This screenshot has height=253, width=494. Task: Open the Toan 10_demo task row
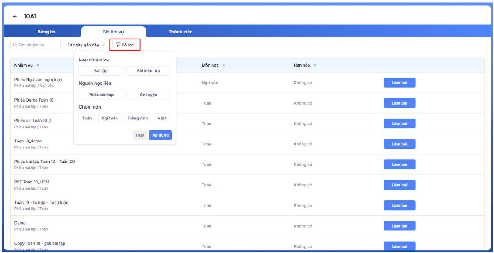[x=28, y=141]
